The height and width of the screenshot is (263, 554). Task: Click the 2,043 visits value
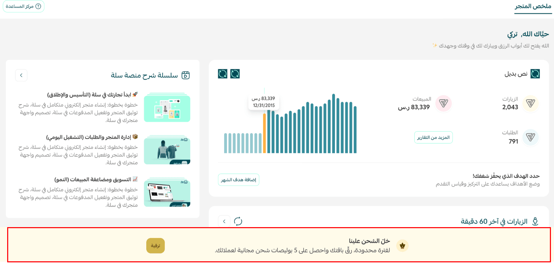[510, 107]
